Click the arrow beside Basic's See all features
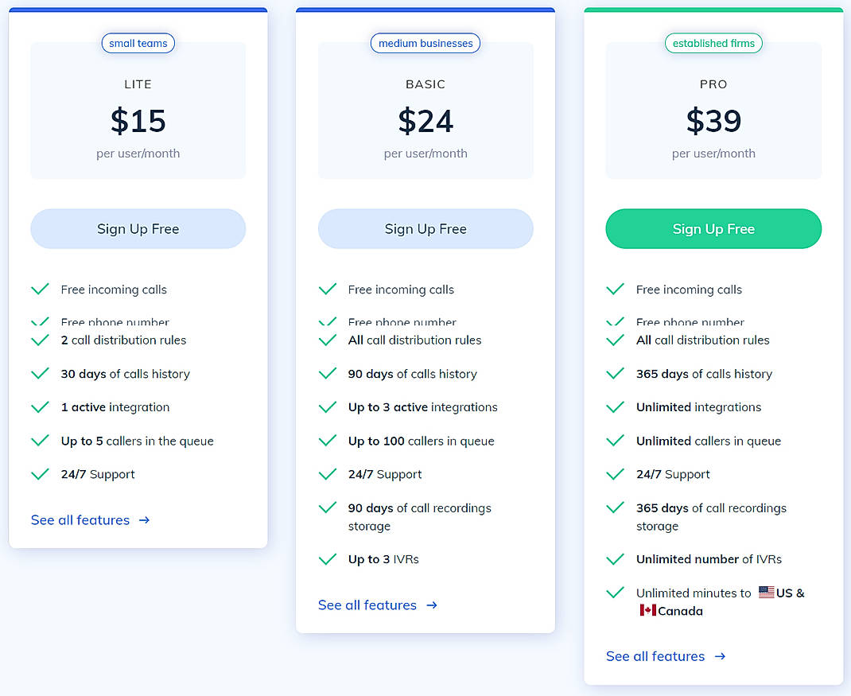851x696 pixels. (x=432, y=605)
